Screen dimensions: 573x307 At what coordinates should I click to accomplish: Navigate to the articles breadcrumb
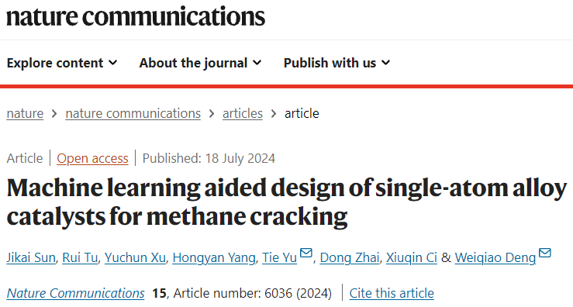tap(243, 113)
